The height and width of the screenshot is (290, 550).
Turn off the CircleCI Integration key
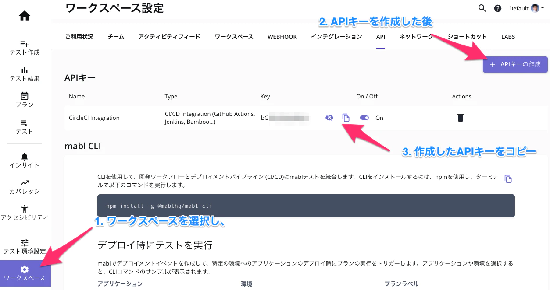[x=364, y=118]
